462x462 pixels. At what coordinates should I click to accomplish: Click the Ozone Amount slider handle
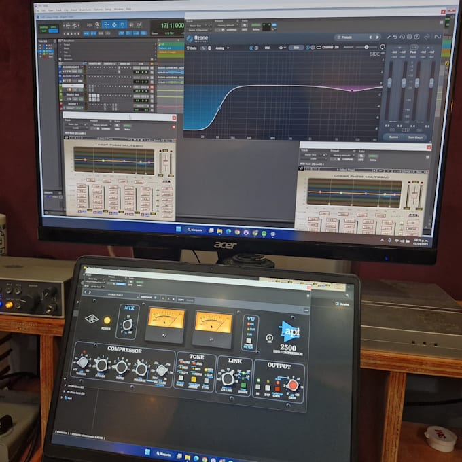pyautogui.click(x=366, y=47)
